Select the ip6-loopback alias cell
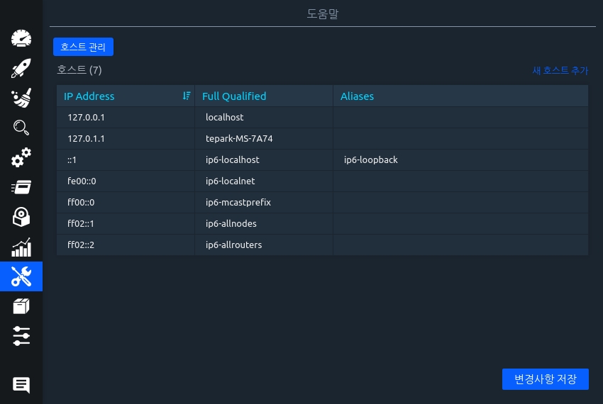 coord(370,160)
